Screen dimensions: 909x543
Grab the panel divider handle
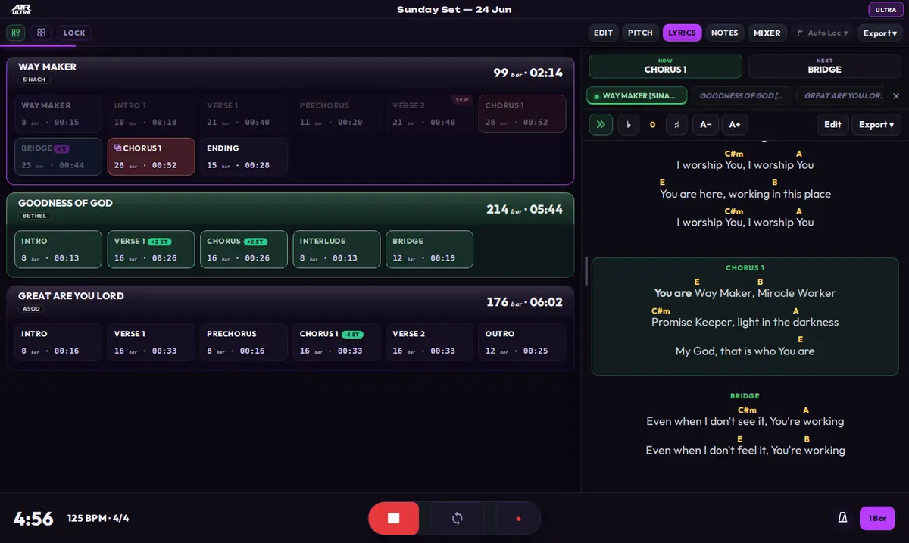tap(586, 270)
